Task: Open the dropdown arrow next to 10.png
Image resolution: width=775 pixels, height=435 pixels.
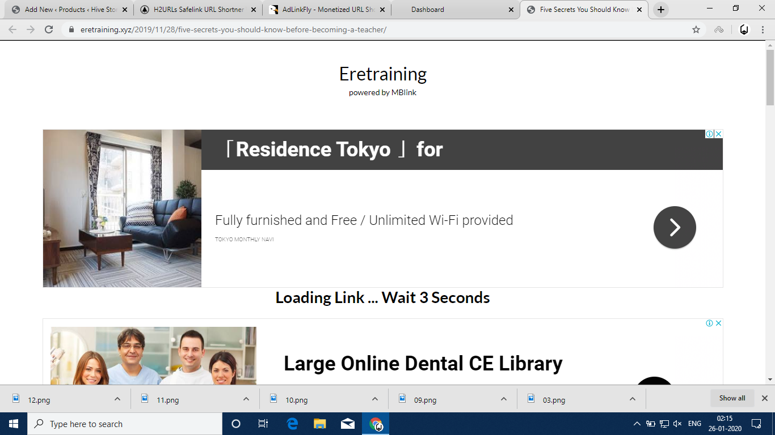Action: tap(375, 399)
